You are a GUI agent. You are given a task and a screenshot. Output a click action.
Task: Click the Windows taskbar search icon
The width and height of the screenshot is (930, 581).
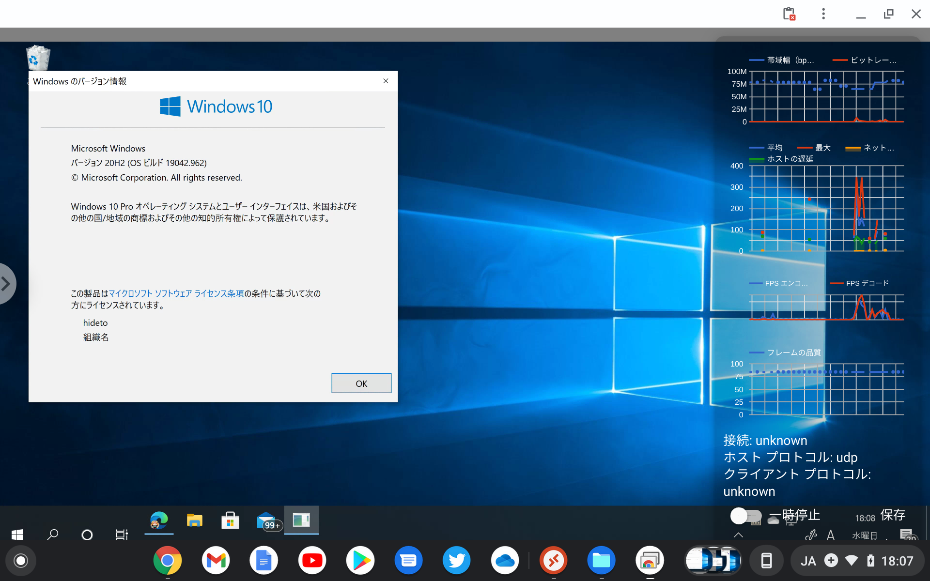click(x=52, y=535)
